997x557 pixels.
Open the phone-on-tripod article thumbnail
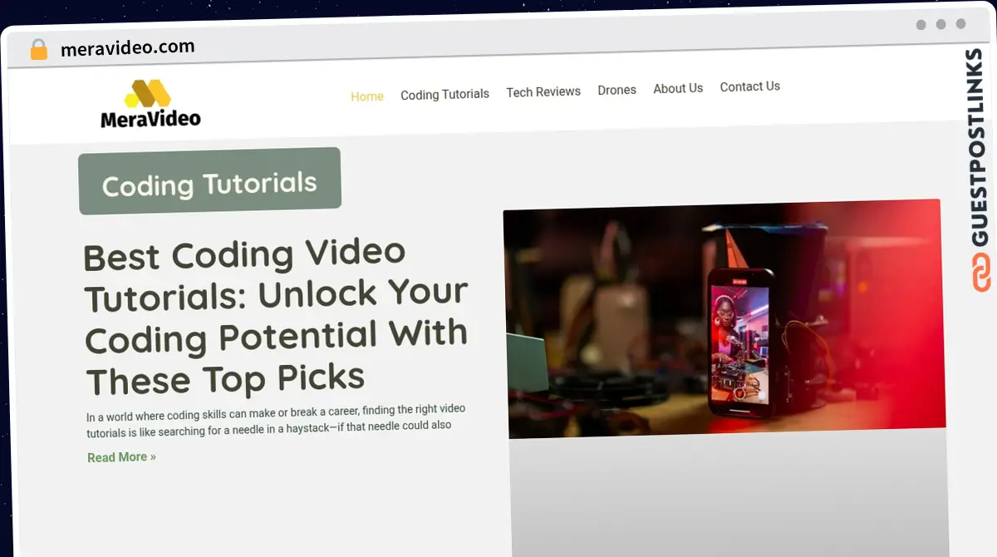coord(724,318)
